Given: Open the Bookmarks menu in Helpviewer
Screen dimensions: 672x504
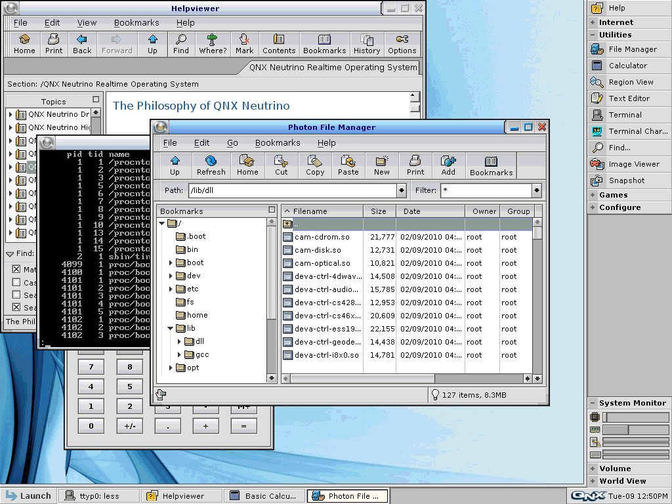Looking at the screenshot, I should (x=136, y=22).
